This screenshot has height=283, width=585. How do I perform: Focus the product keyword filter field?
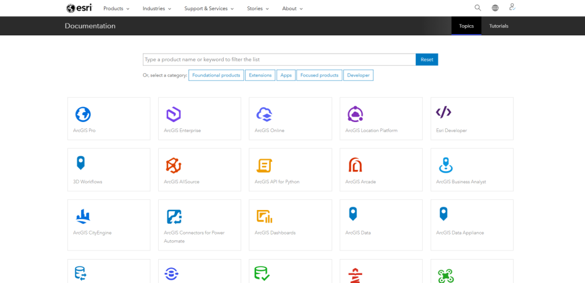tap(279, 59)
